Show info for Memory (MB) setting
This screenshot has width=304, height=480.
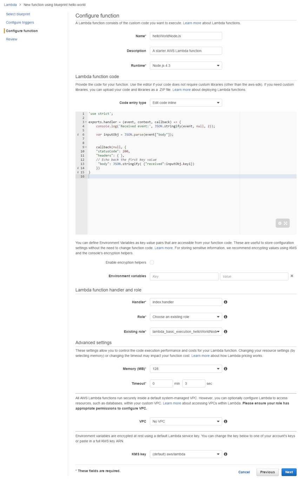pyautogui.click(x=226, y=369)
